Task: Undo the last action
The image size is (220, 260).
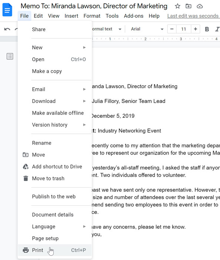Action: point(7,29)
